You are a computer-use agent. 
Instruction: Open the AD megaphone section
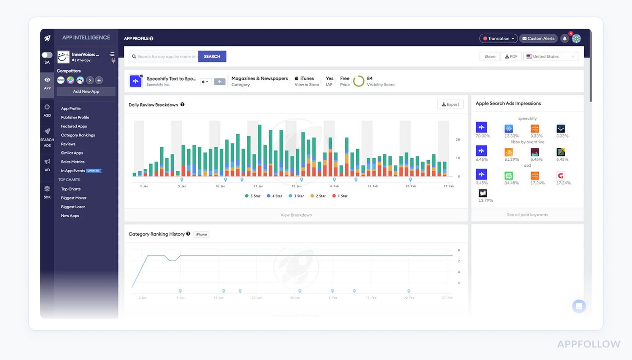coord(47,164)
